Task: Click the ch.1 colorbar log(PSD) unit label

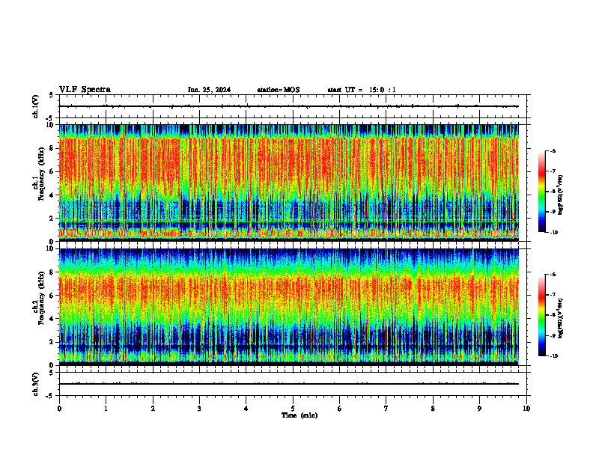Action: click(561, 195)
